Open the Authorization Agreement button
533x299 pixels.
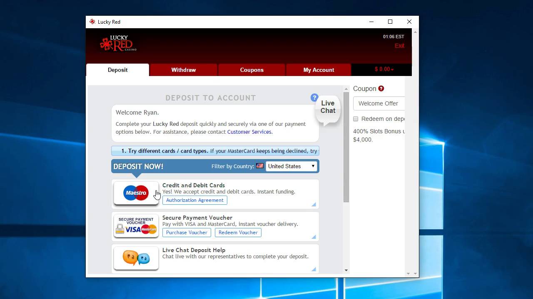(x=195, y=200)
